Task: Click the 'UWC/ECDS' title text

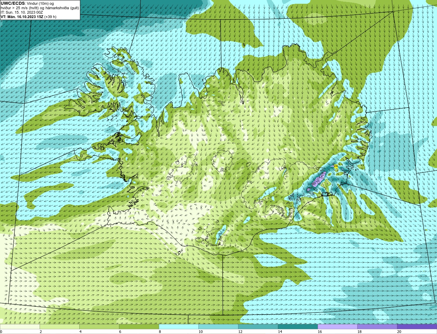Action: tap(13, 3)
